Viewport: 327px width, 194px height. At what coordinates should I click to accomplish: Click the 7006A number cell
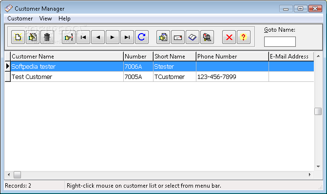click(x=138, y=67)
